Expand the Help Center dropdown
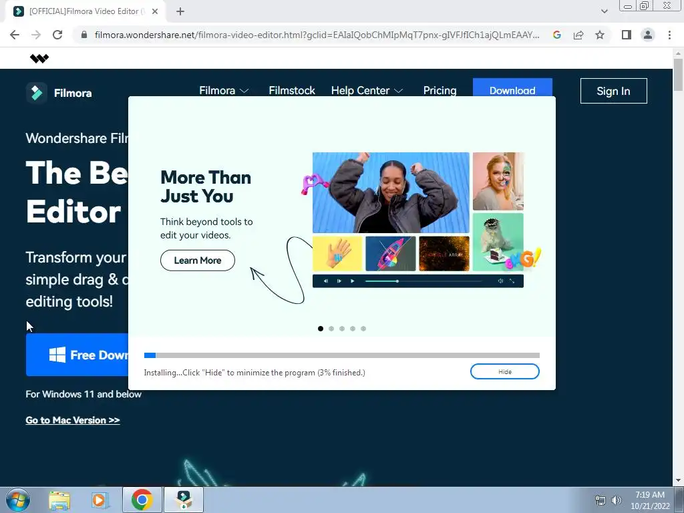684x513 pixels. coord(367,91)
